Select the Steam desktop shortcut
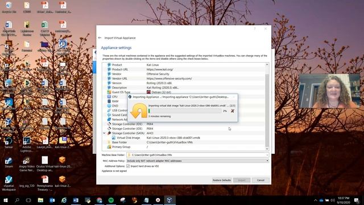This screenshot has height=205, width=364. (x=9, y=162)
